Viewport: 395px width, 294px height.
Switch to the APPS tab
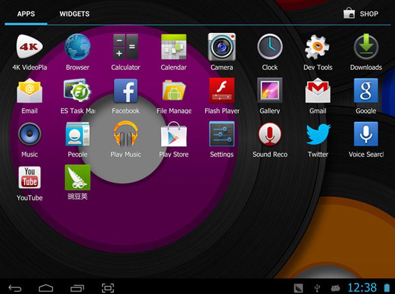click(26, 14)
